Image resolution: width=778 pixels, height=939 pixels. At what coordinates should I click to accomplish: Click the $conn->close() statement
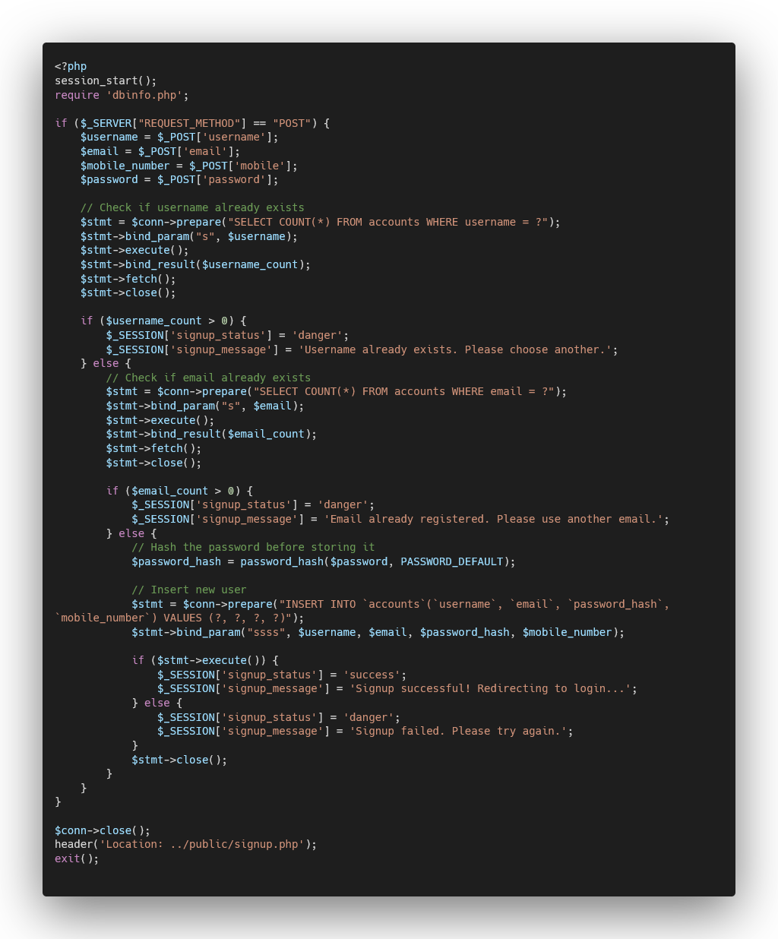click(102, 830)
